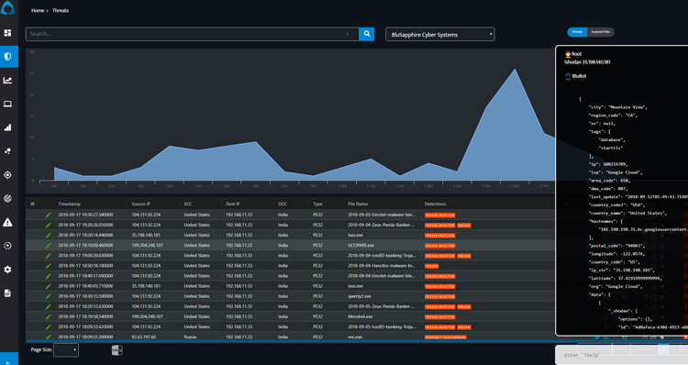Open the circular compass sidebar icon

click(x=7, y=246)
